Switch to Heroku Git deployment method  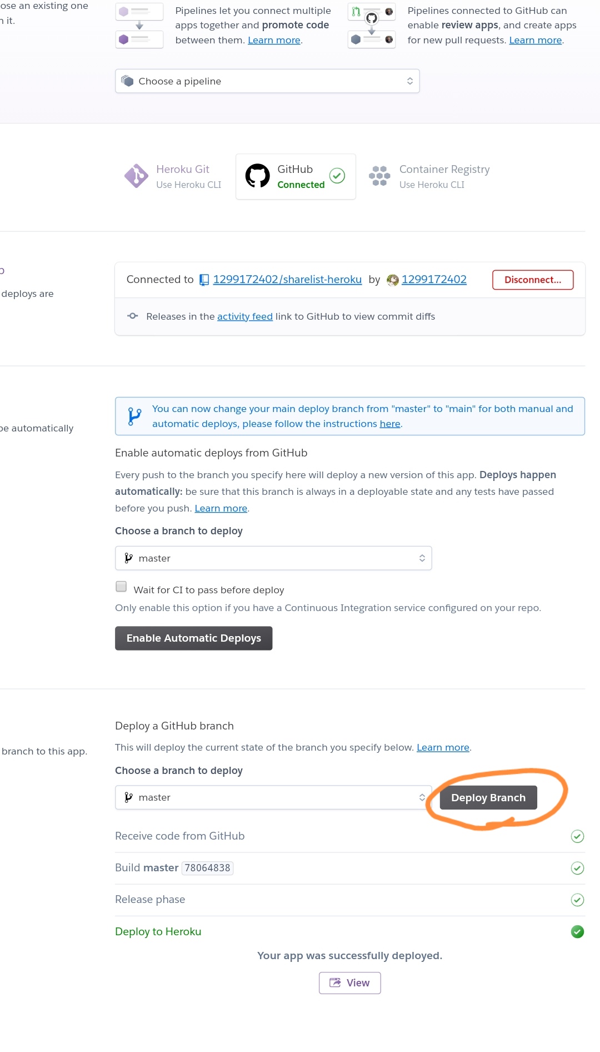(x=172, y=176)
